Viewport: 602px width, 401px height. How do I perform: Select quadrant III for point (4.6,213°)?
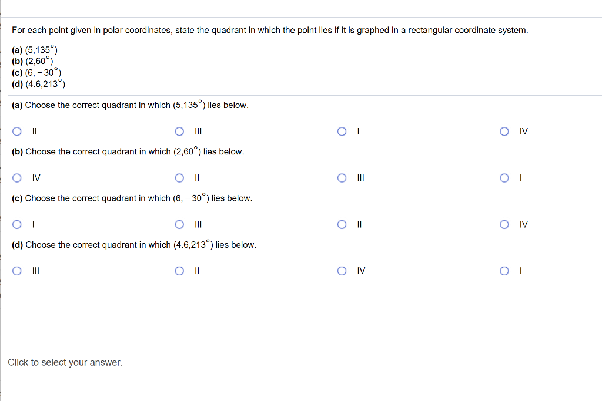(17, 271)
